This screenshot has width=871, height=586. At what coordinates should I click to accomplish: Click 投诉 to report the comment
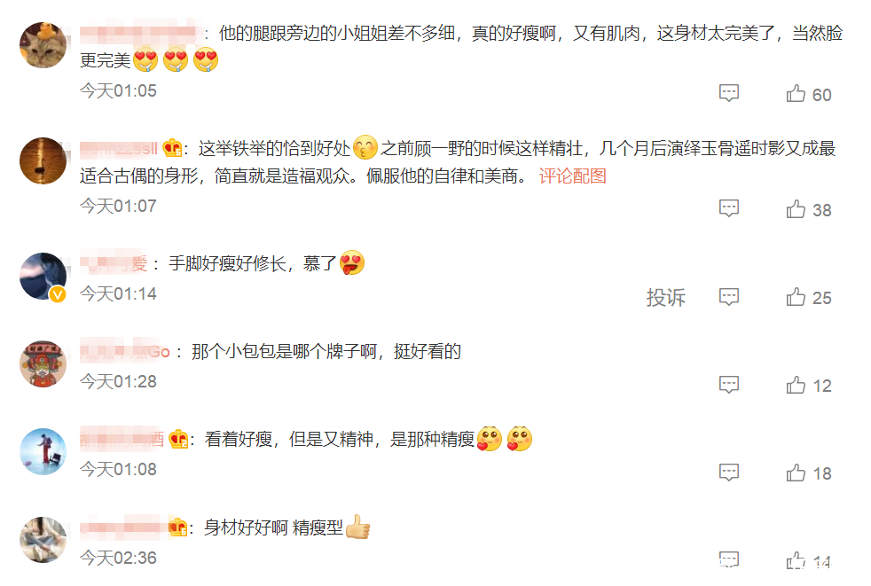pos(665,297)
